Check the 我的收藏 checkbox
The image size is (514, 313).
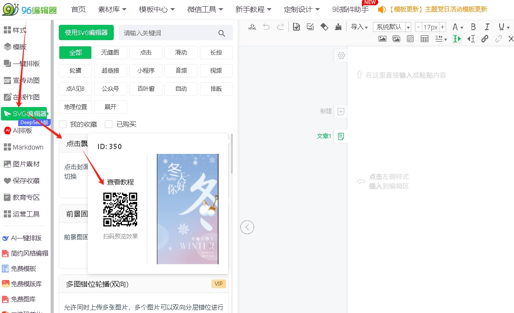pyautogui.click(x=63, y=124)
